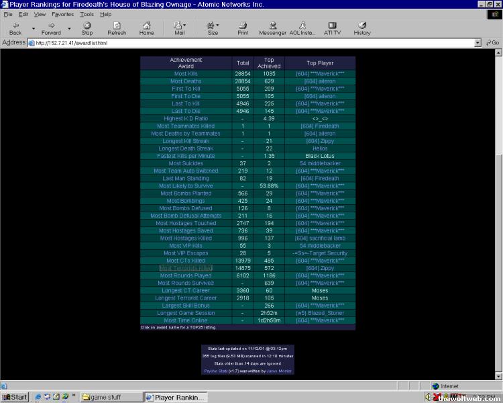Click the Go button beside address bar
The height and width of the screenshot is (403, 503).
click(492, 43)
